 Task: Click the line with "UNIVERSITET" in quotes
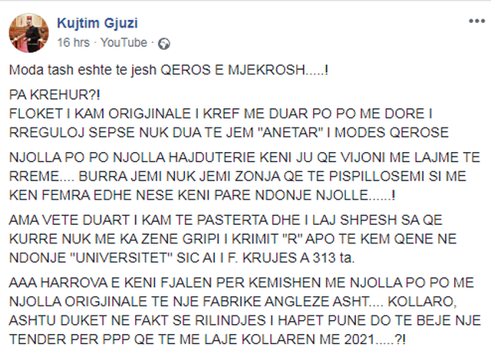pyautogui.click(x=182, y=258)
